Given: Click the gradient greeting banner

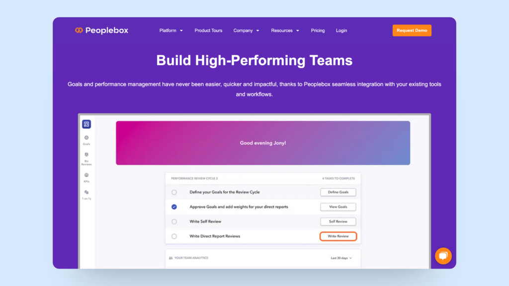Looking at the screenshot, I should 263,142.
